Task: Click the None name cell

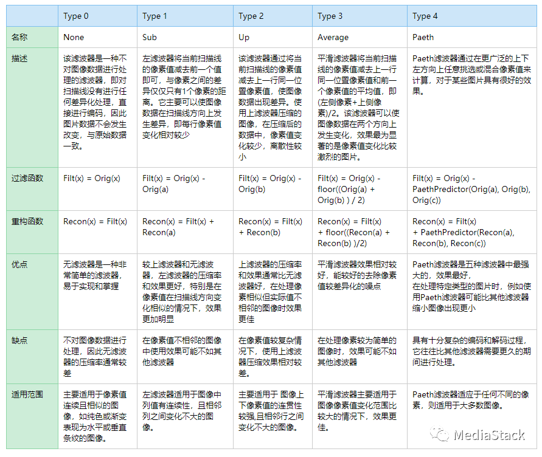Action: 74,37
